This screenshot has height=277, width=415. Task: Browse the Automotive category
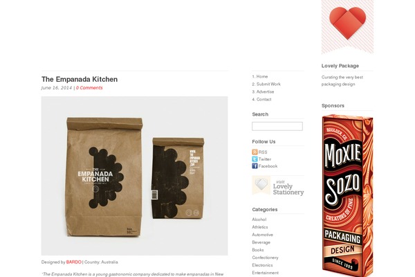pos(262,235)
